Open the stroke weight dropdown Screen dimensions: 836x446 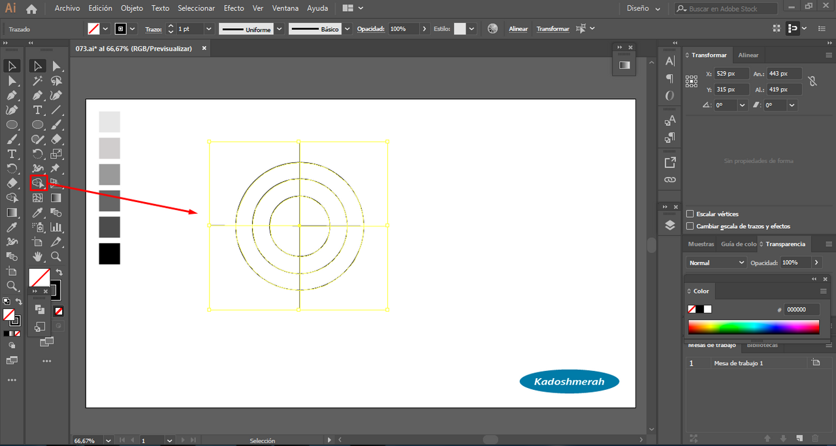click(209, 29)
